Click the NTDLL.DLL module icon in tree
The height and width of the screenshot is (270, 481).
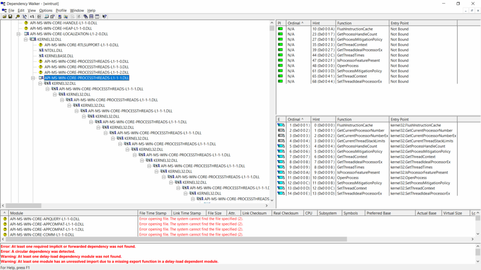(x=40, y=51)
